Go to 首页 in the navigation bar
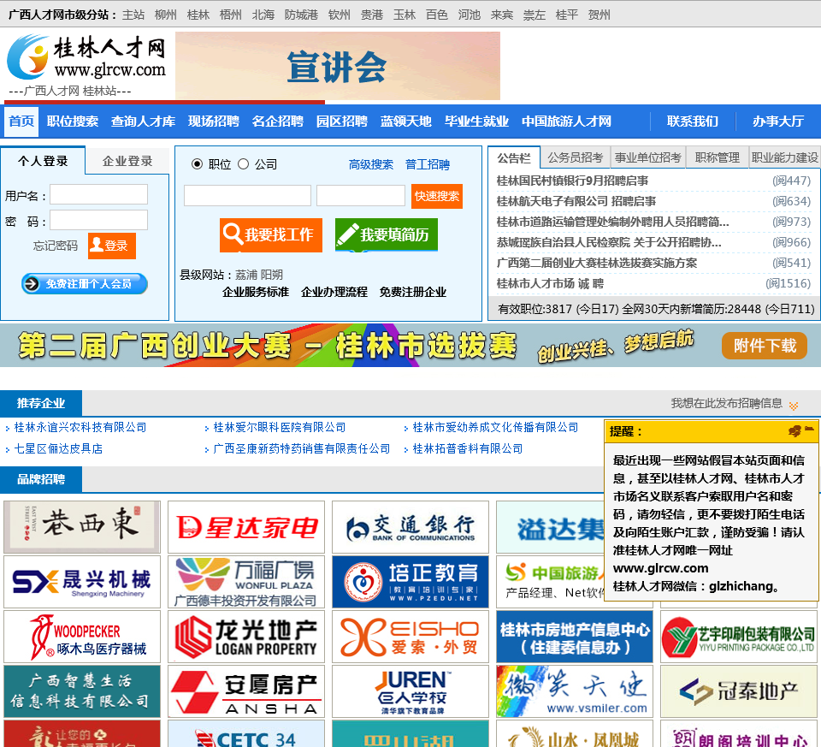Screen dimensions: 821x747 21,121
